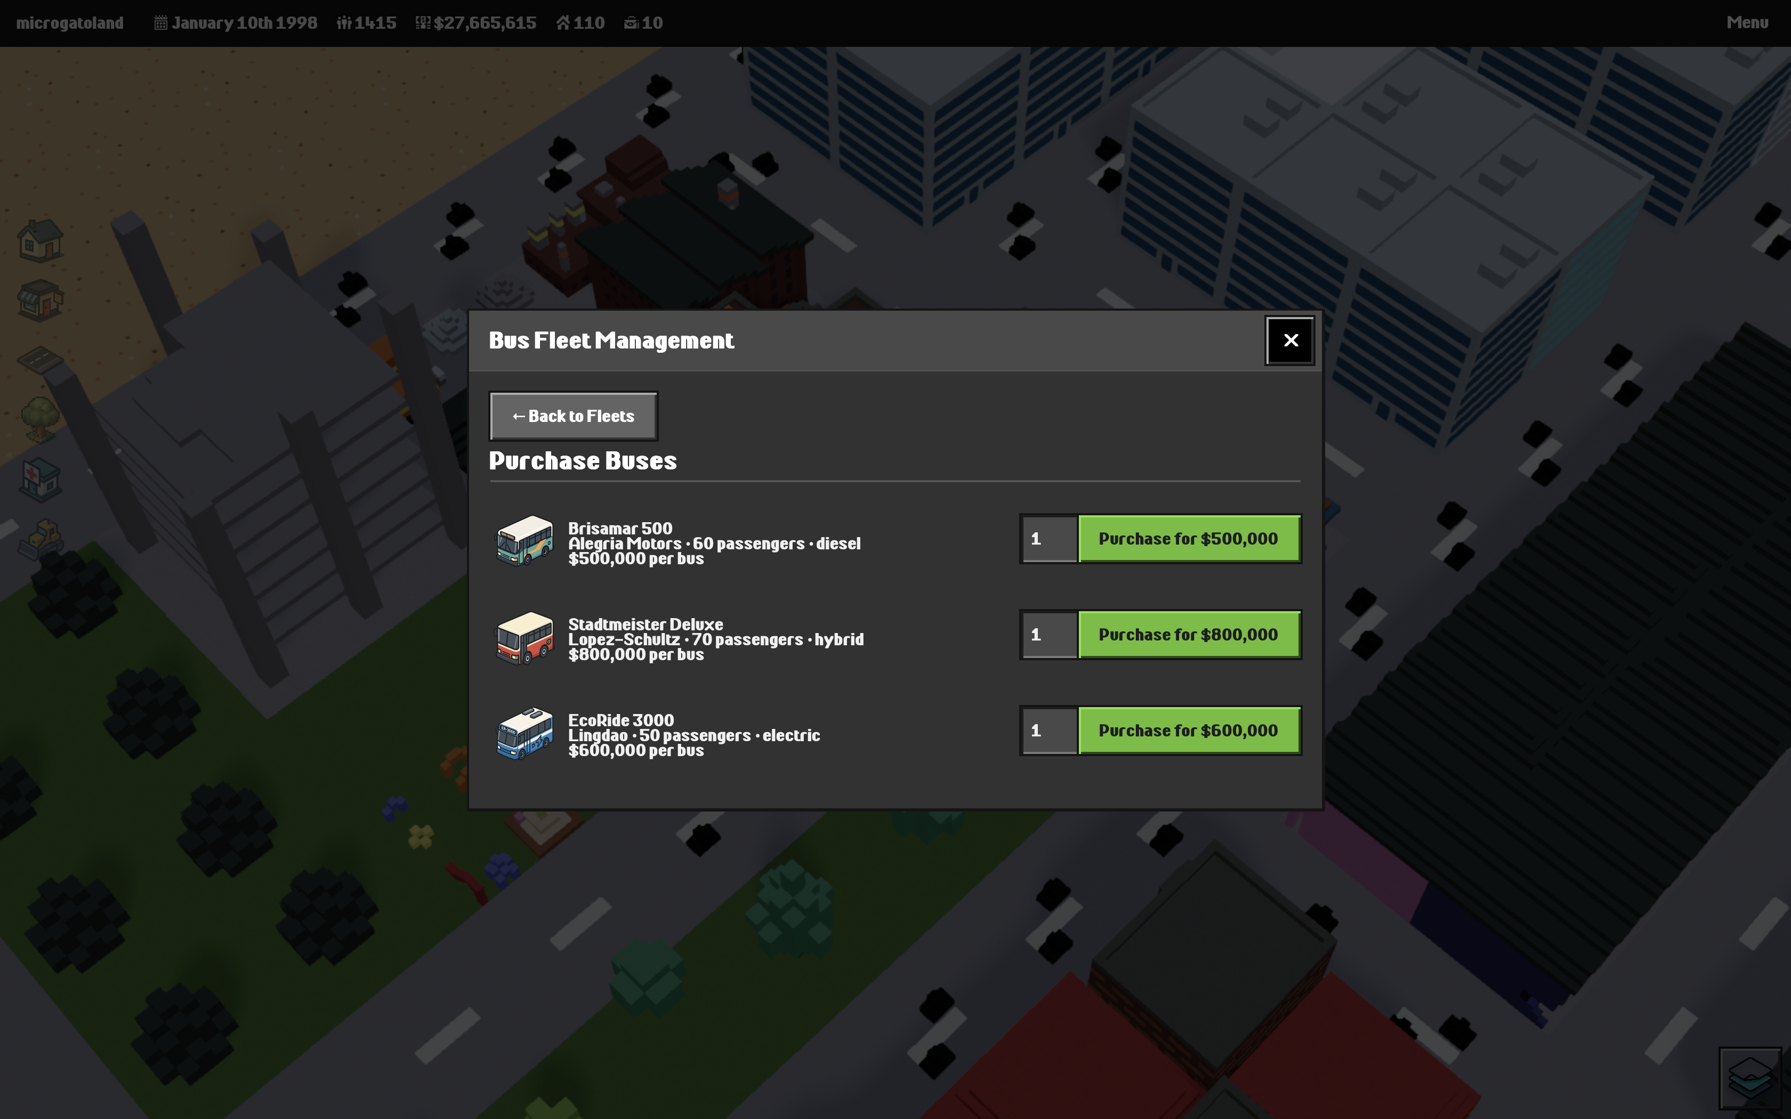Select the road building tool

click(x=41, y=360)
